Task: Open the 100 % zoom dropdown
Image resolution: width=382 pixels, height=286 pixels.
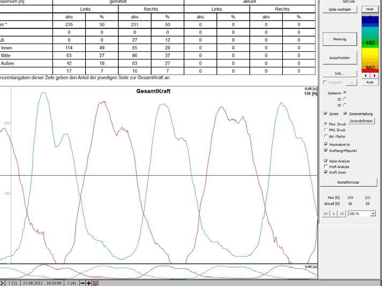Action: point(373,213)
